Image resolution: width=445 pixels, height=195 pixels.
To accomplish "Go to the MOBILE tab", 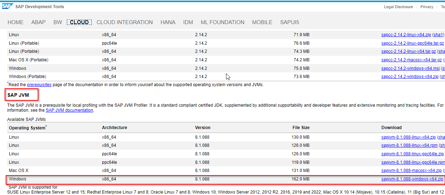I will point(262,22).
